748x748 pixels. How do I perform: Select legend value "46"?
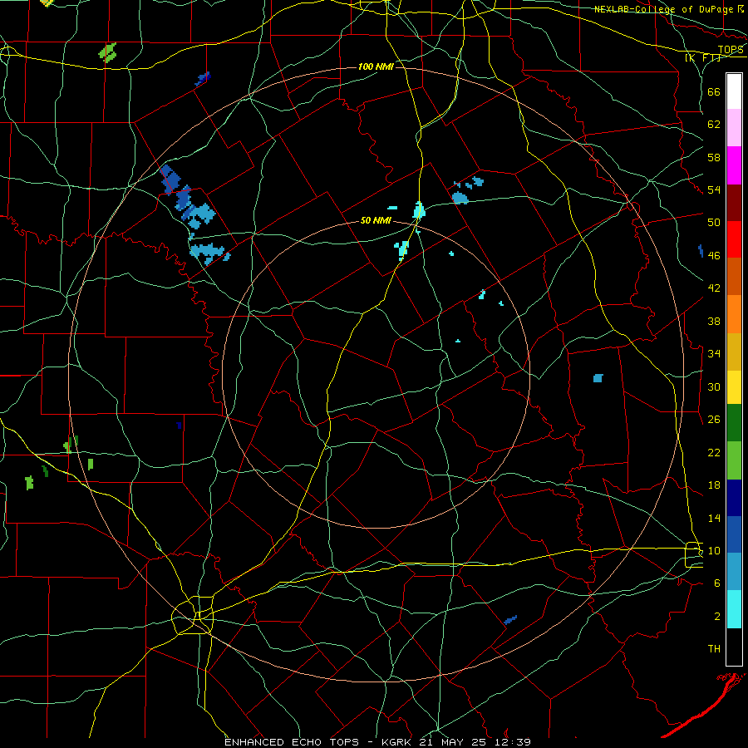click(714, 255)
